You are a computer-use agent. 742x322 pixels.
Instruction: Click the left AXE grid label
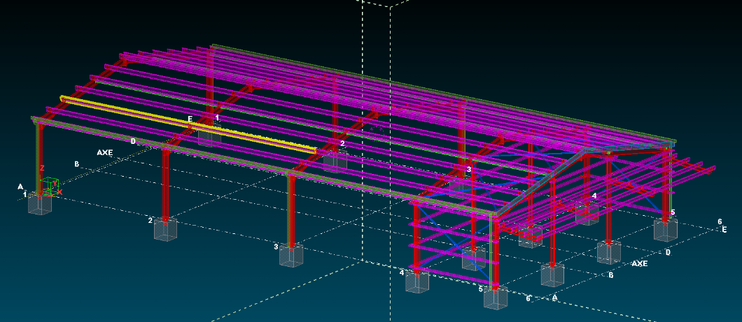(x=105, y=152)
